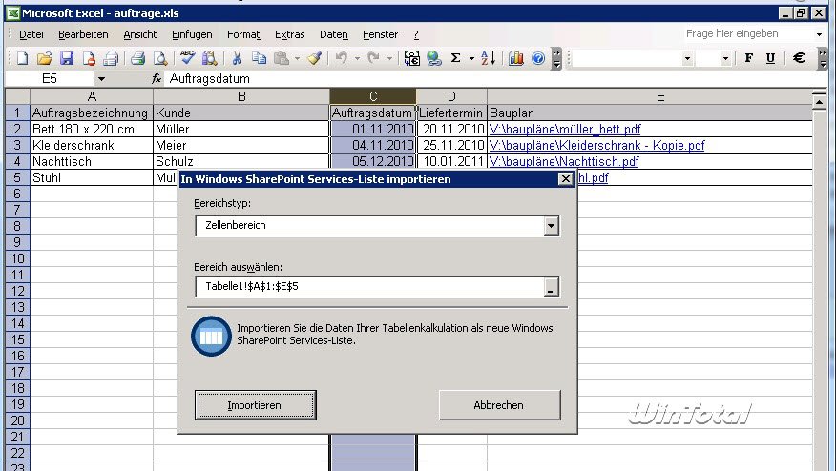836x471 pixels.
Task: Expand the Bereichstyp dropdown
Action: coord(551,225)
